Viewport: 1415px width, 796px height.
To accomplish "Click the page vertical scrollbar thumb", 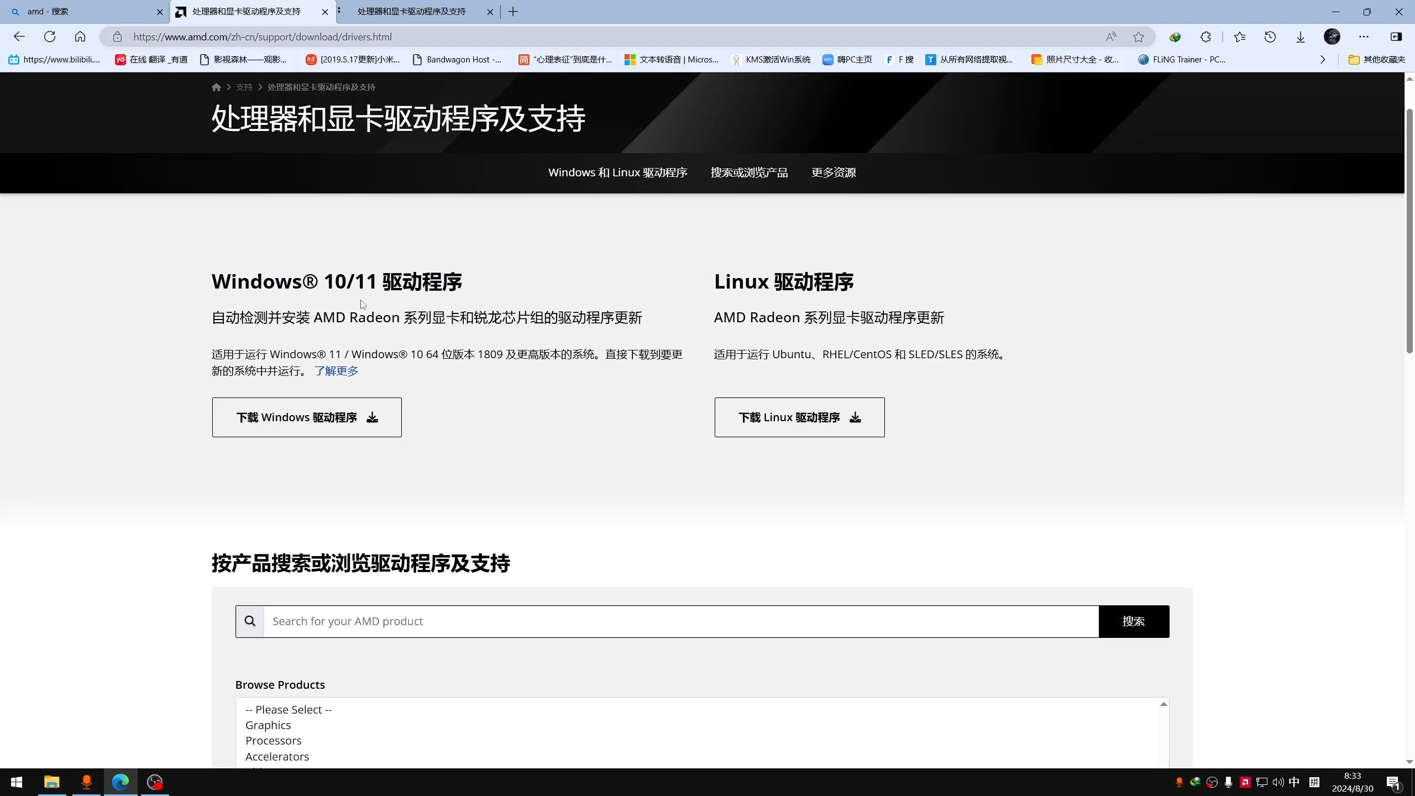I will pyautogui.click(x=1409, y=231).
